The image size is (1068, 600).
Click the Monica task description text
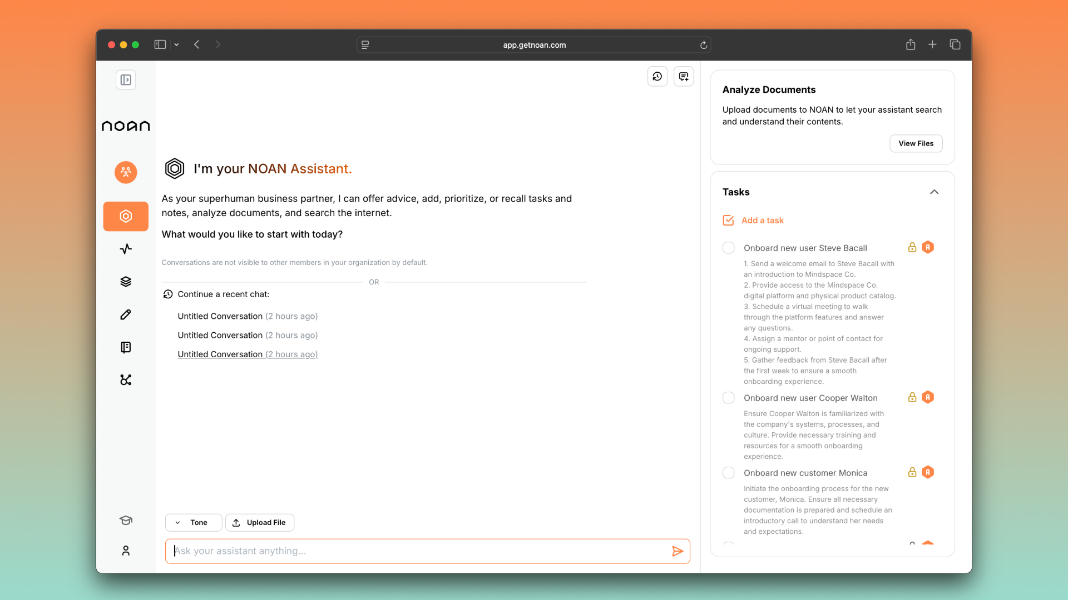[x=818, y=510]
